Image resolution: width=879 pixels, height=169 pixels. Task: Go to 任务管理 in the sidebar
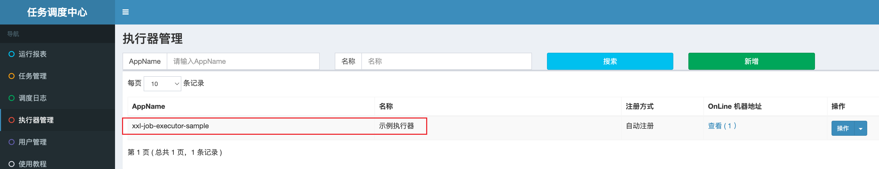32,76
